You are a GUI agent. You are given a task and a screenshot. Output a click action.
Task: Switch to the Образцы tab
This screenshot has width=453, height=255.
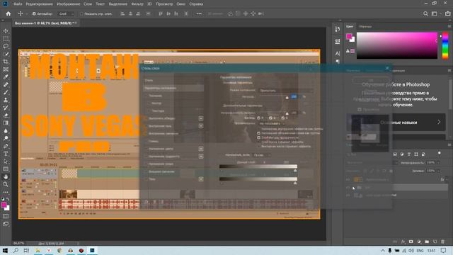pos(365,26)
